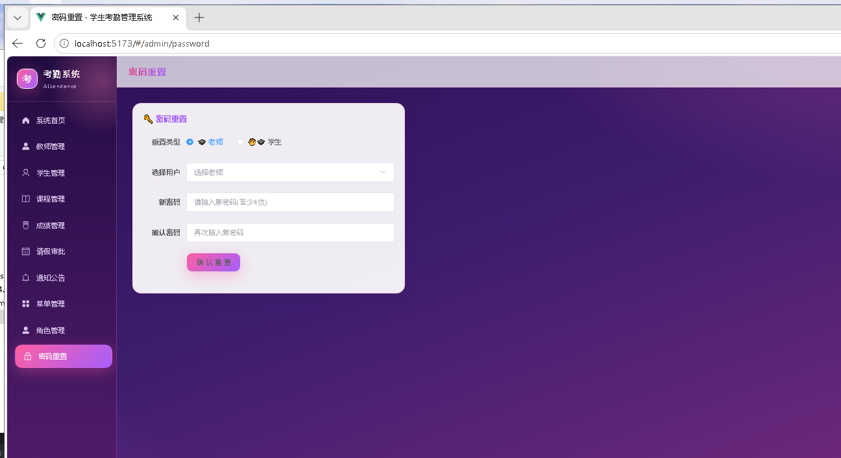Click the Attendance subtitle under logo
Screen dimensions: 841x458
coord(60,86)
